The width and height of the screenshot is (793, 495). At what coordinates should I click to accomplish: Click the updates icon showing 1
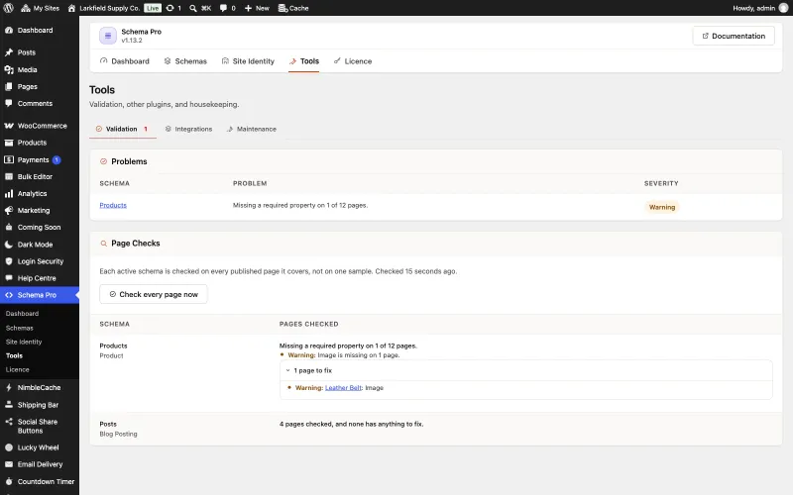coord(173,8)
